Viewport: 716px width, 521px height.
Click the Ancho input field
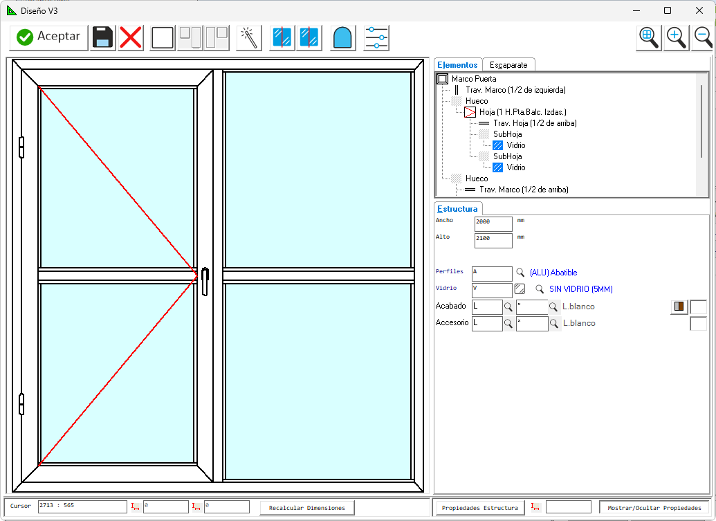493,223
